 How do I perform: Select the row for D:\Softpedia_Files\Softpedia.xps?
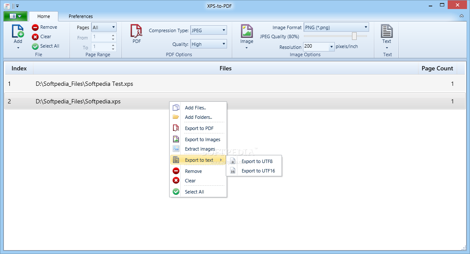[x=235, y=101]
